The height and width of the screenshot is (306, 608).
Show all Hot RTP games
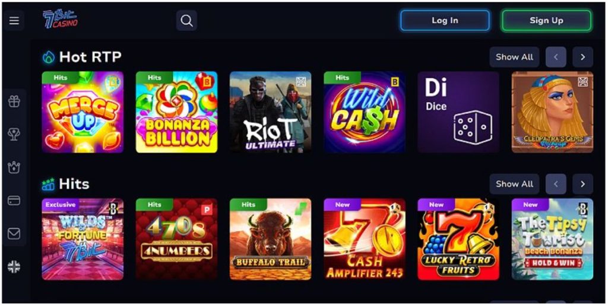[x=514, y=58]
